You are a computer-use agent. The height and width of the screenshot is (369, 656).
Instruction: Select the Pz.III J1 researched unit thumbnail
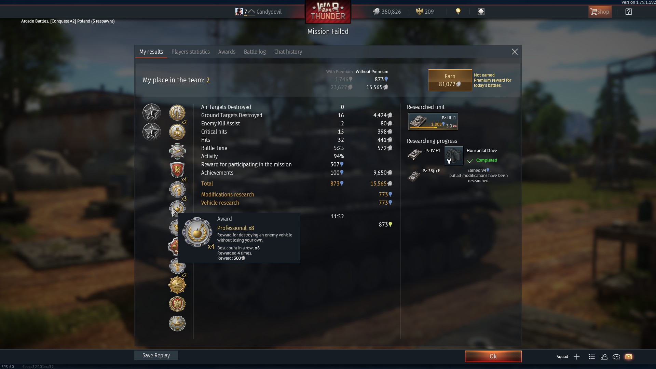433,122
